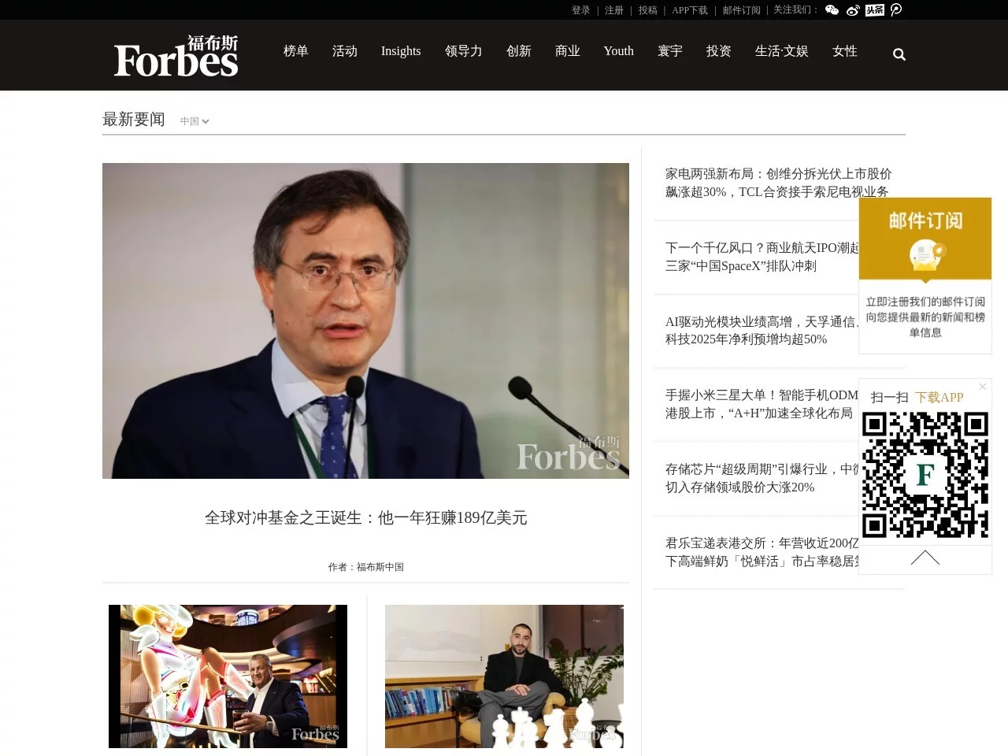The image size is (1008, 756).
Task: Expand the 中国 region dropdown
Action: coord(194,121)
